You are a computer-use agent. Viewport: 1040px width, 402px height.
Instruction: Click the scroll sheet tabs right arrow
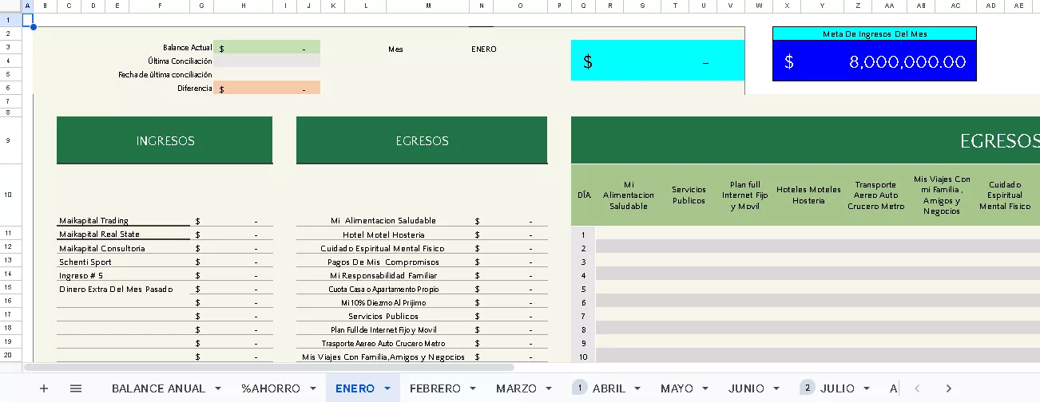point(948,388)
